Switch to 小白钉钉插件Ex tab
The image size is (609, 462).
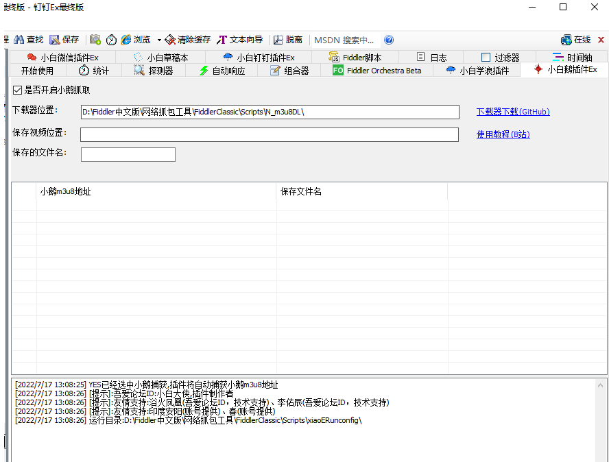(259, 58)
